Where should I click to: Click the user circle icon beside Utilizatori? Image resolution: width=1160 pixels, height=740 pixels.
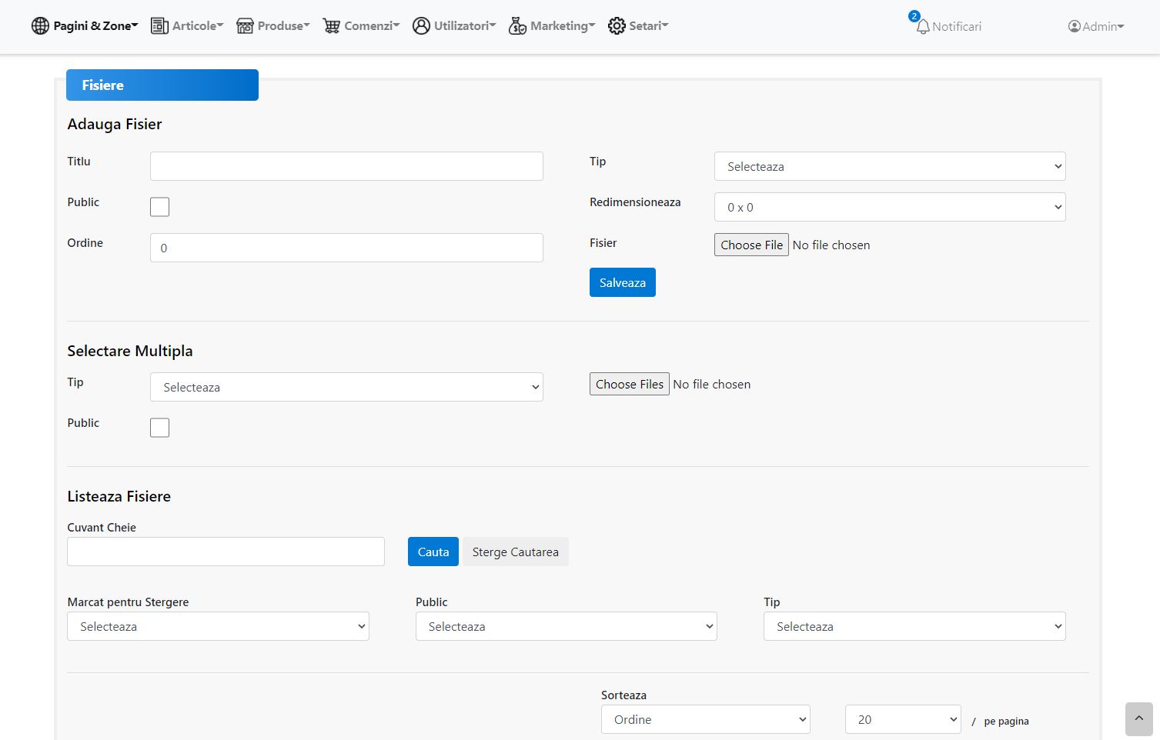pos(421,26)
